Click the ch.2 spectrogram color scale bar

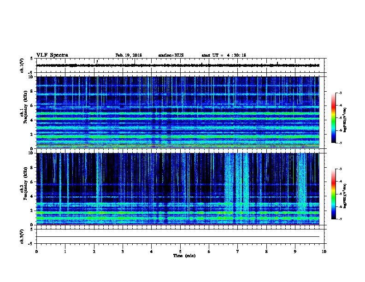[333, 194]
